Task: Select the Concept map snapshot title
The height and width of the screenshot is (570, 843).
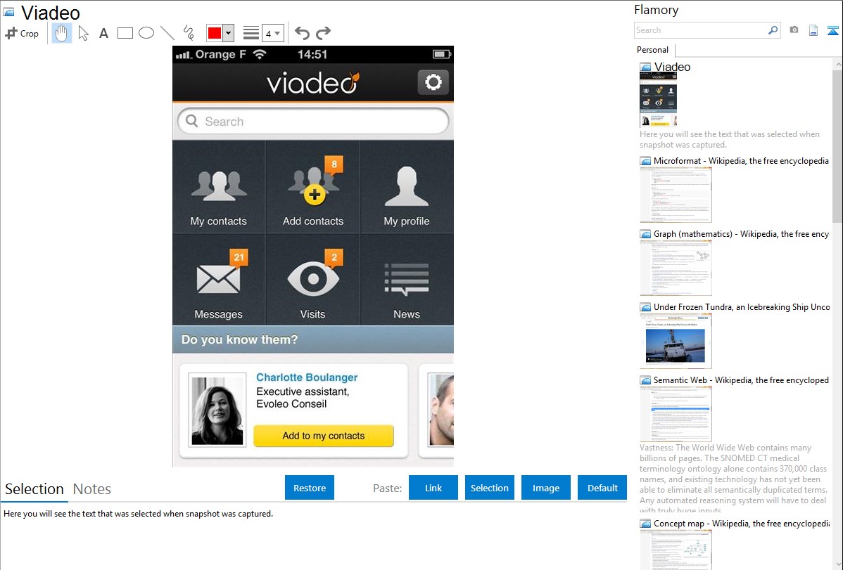Action: [x=742, y=524]
